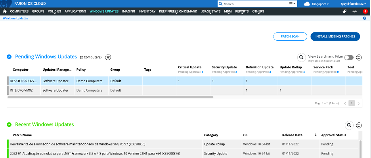This screenshot has height=158, width=371.
Task: Open the activity pulse icon
Action: tap(354, 11)
